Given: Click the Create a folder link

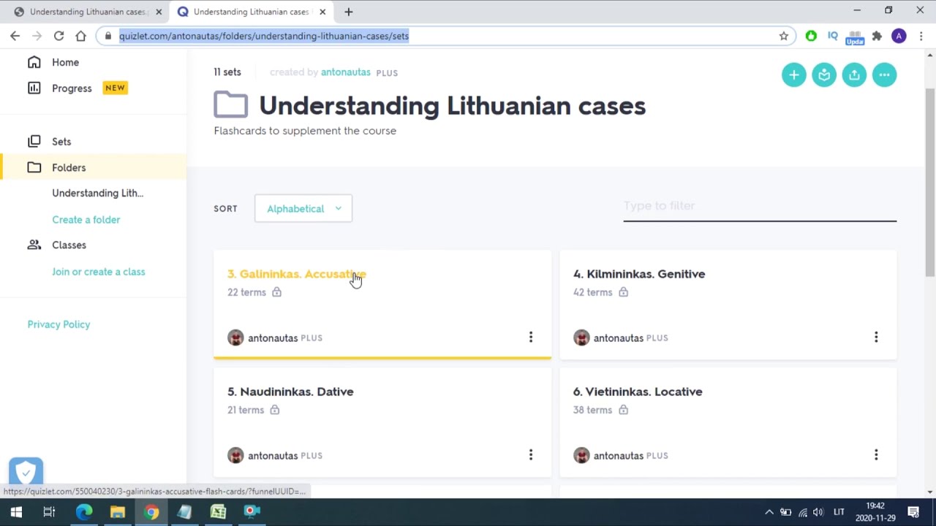Looking at the screenshot, I should [86, 219].
